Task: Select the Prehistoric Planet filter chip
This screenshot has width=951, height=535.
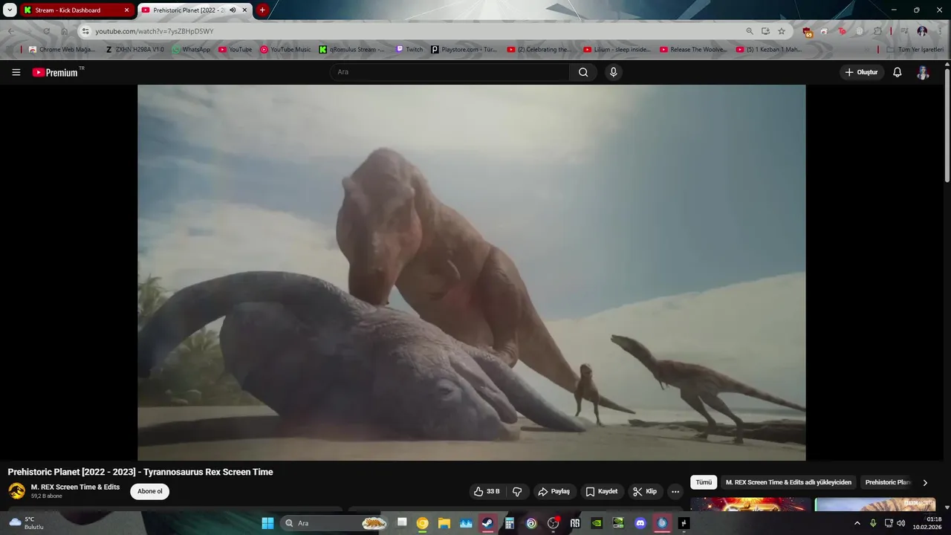Action: tap(888, 482)
